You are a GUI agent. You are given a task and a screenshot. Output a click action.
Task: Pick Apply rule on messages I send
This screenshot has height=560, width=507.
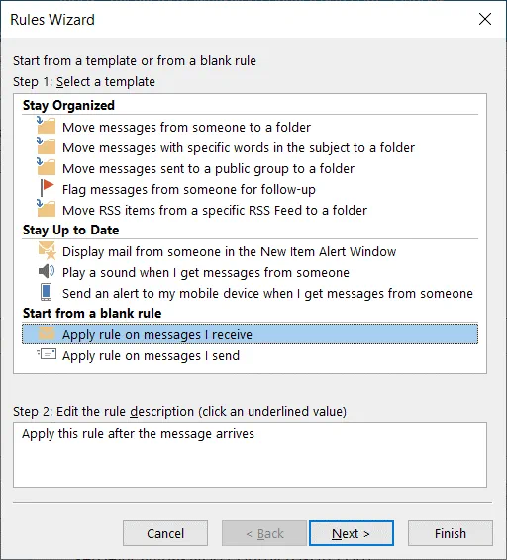pyautogui.click(x=151, y=356)
